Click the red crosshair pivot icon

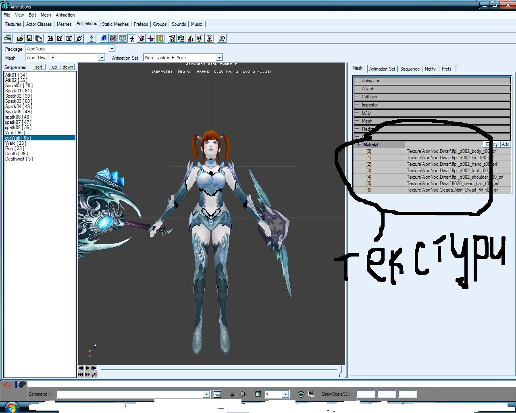tap(150, 38)
